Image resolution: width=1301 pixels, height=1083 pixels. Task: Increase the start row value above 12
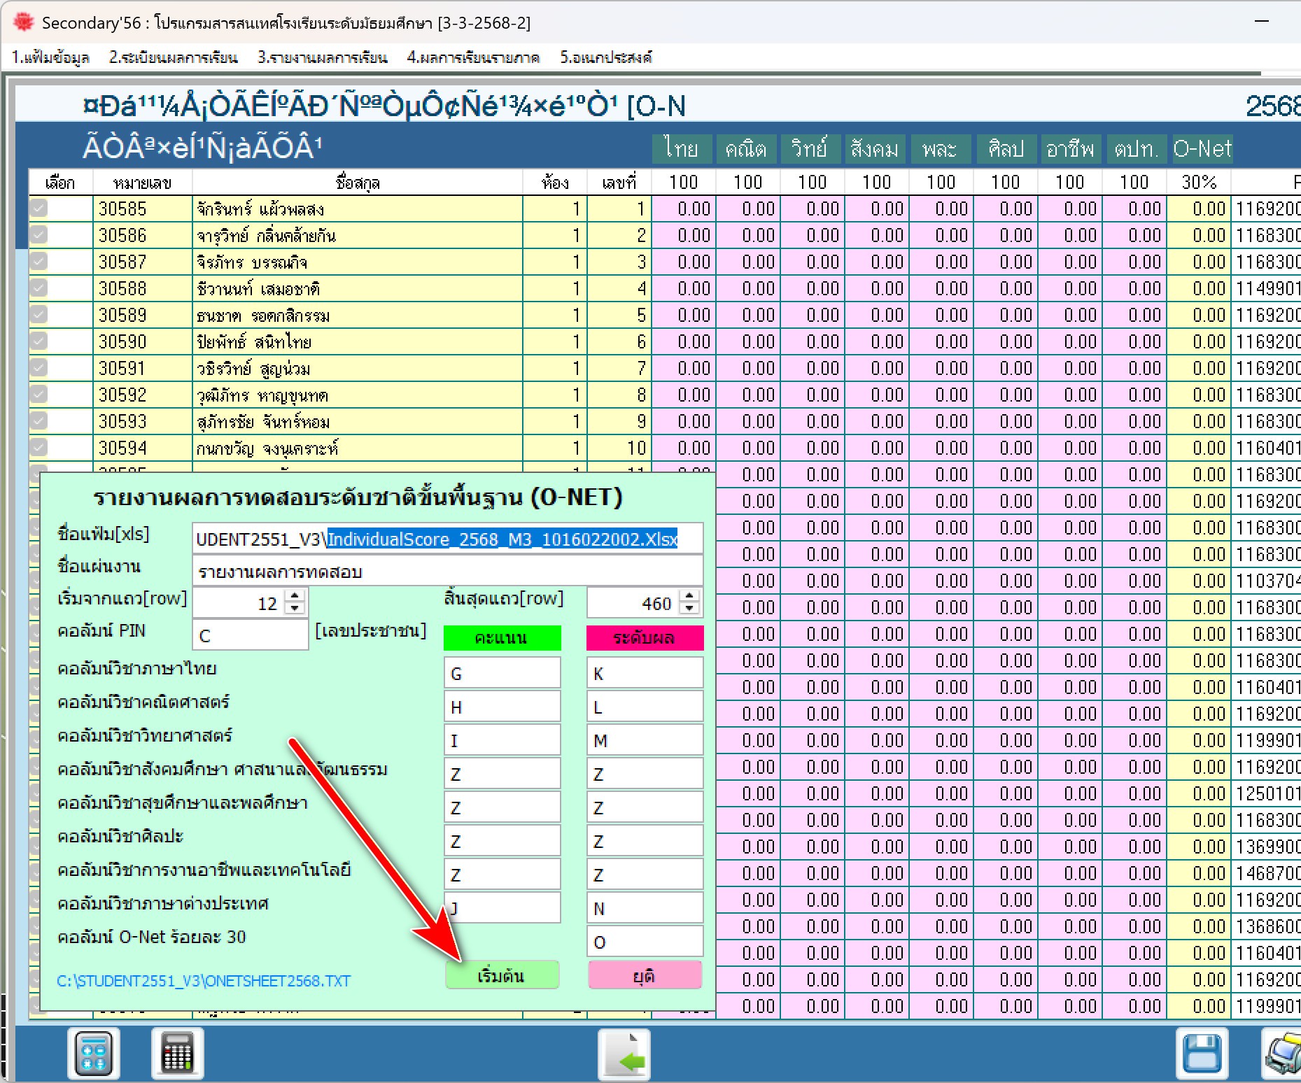click(295, 596)
